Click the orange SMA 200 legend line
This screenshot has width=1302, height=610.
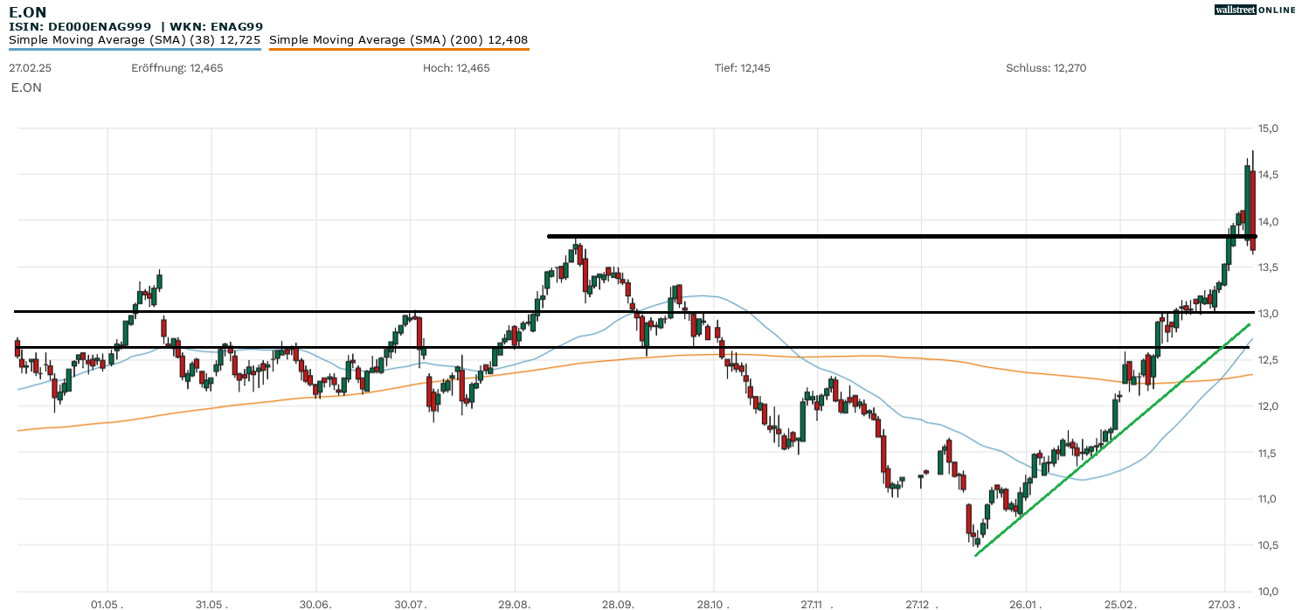click(x=398, y=49)
